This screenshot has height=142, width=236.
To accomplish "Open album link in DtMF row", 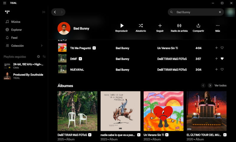I will point(172,59).
